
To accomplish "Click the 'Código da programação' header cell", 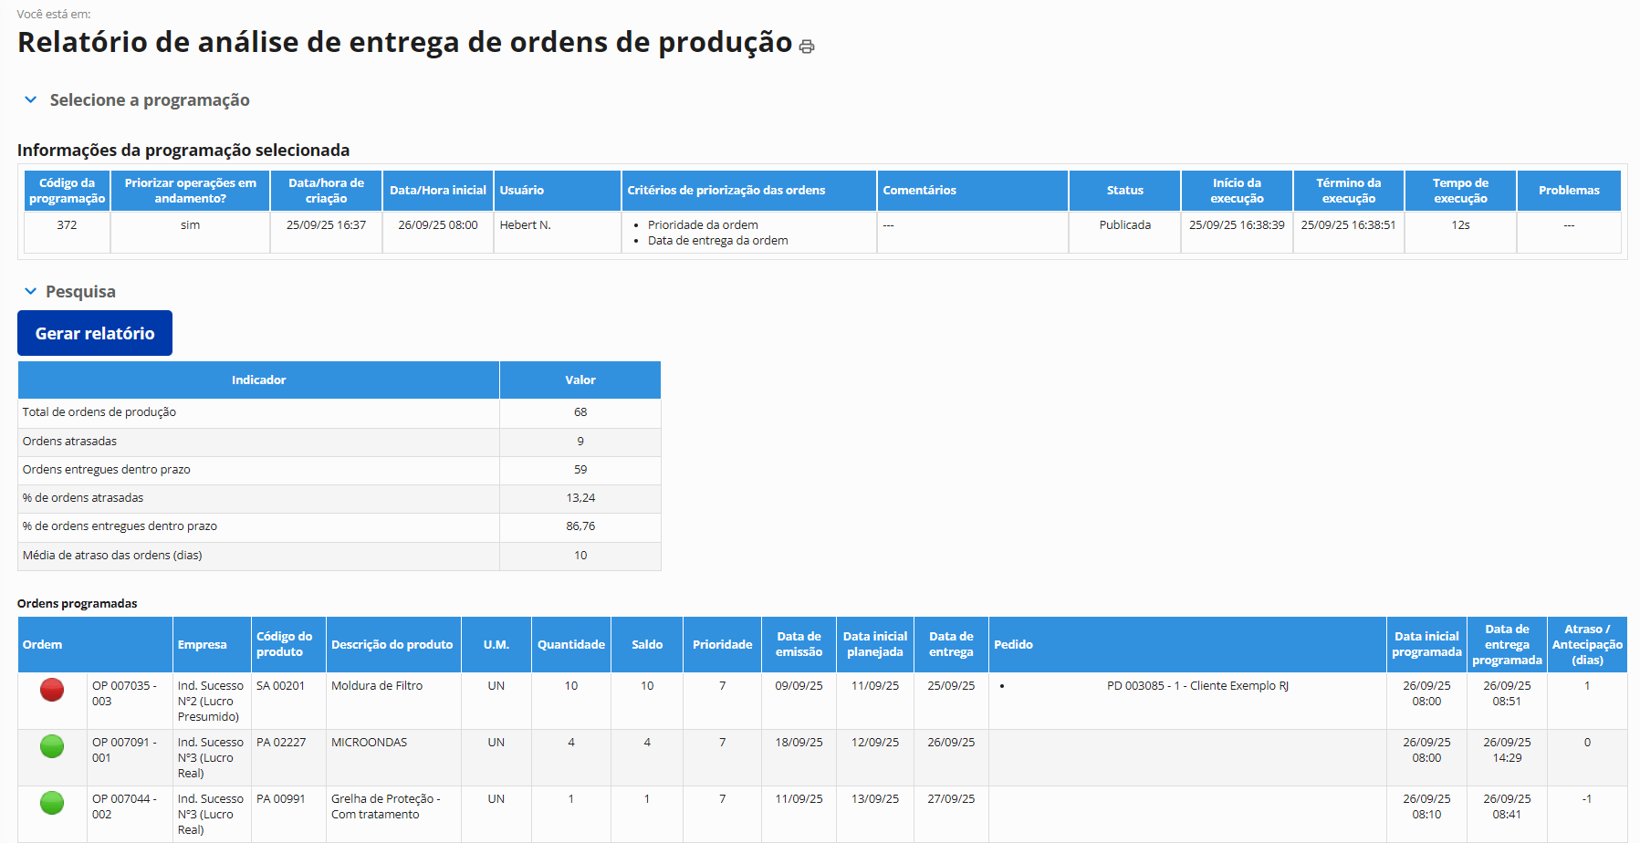I will click(67, 191).
